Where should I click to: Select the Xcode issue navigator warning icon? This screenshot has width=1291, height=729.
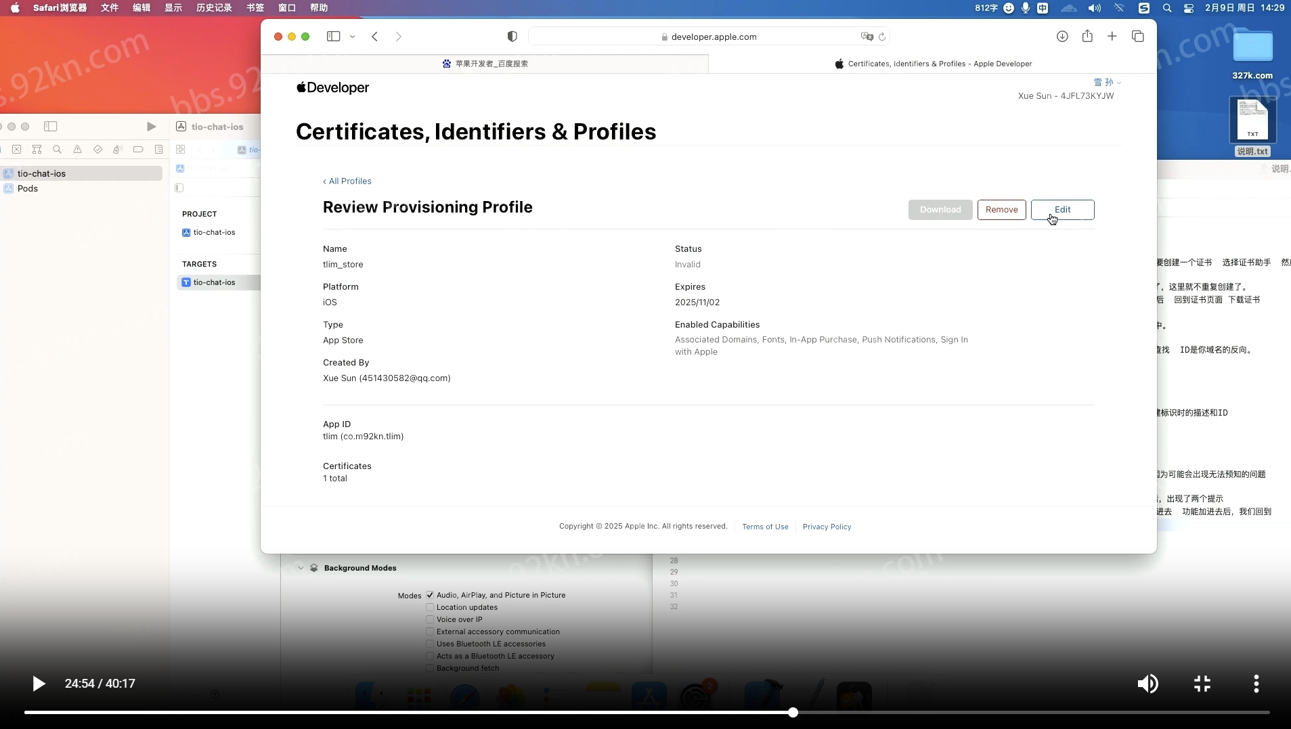[78, 150]
